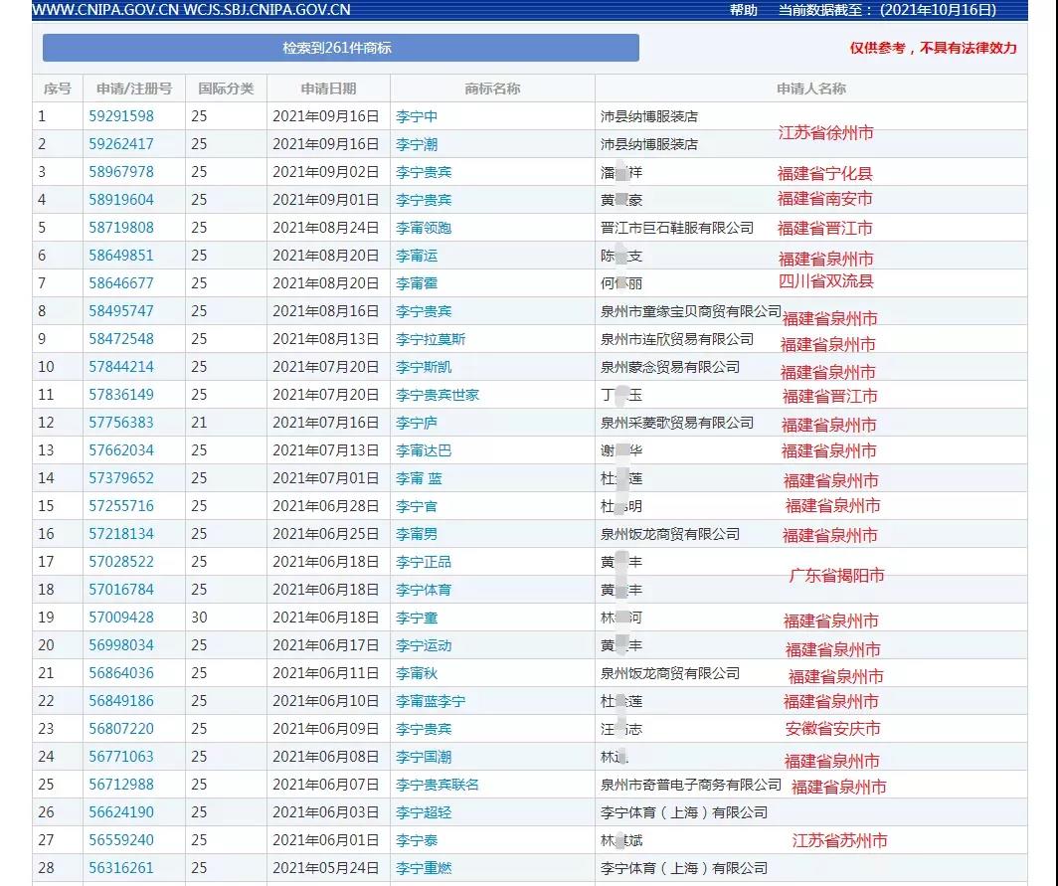
Task: Open registration number 56559240
Action: (x=121, y=839)
